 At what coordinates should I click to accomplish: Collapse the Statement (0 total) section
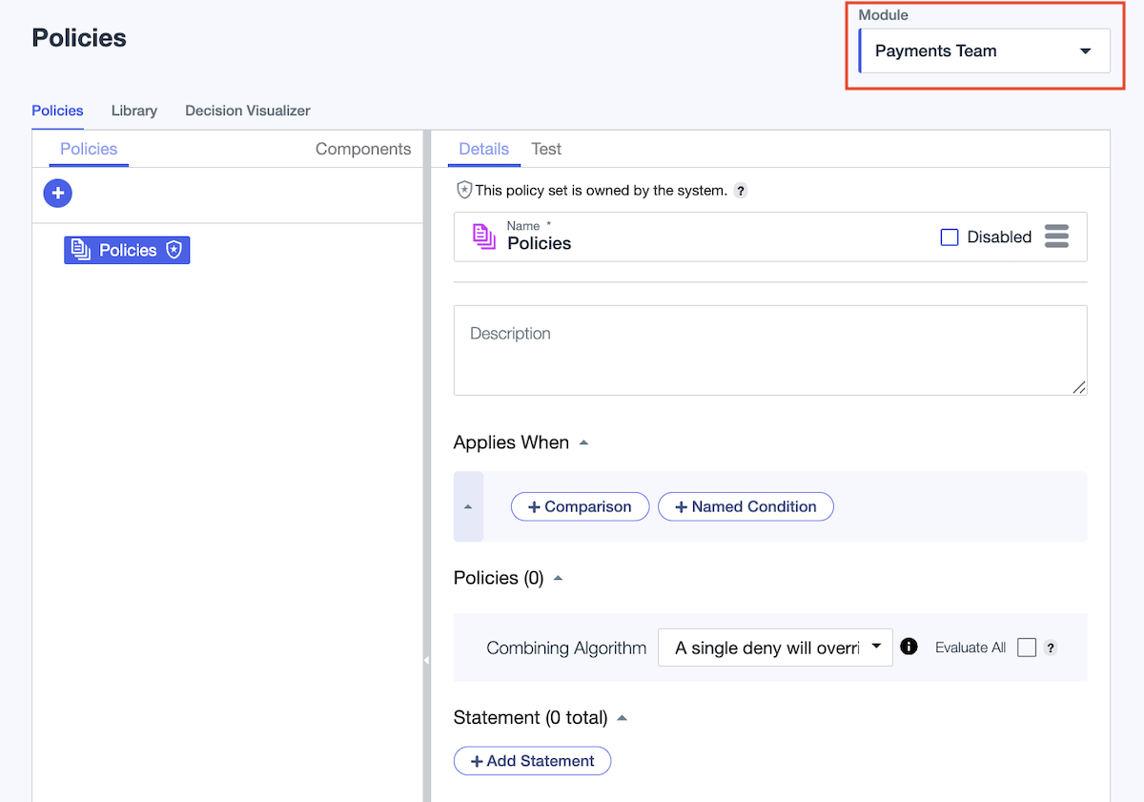click(623, 717)
